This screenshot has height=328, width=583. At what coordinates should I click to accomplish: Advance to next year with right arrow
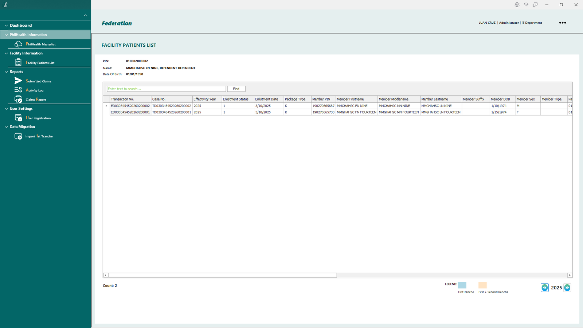point(567,288)
